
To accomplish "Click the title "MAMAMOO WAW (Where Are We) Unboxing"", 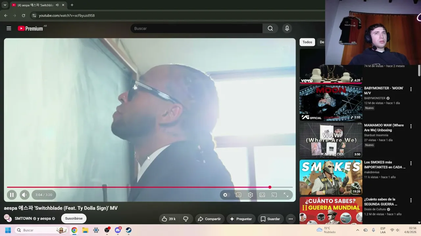I will click(x=384, y=128).
